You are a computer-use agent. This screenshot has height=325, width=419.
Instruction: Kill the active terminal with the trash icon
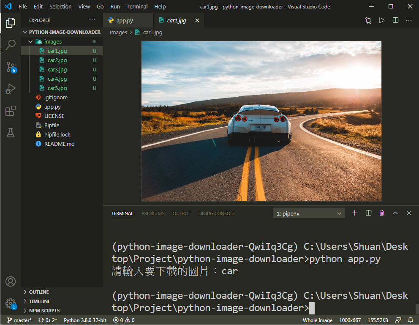click(381, 213)
